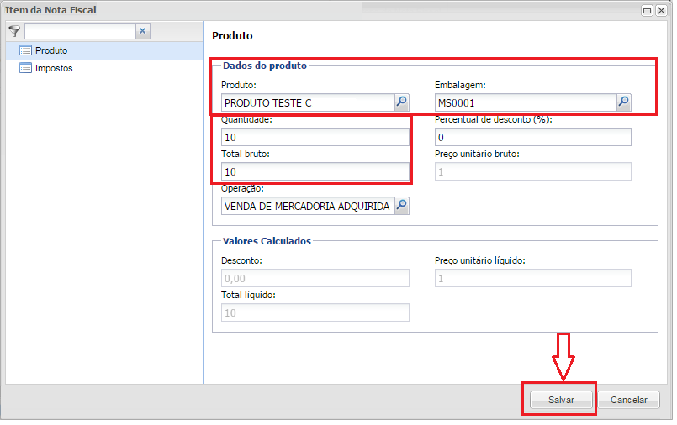Click the filter funnel icon

(x=14, y=31)
